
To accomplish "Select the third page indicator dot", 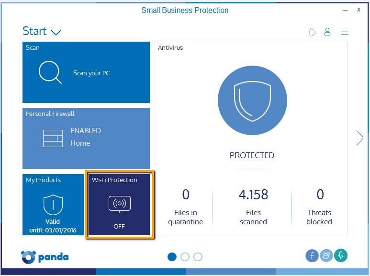I will (x=198, y=257).
